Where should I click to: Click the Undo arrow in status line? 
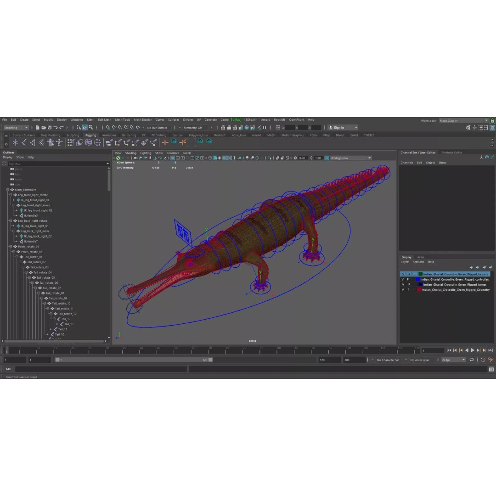56,128
